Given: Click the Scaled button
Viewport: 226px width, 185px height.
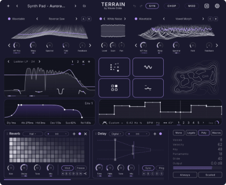Looking at the screenshot, I should coord(210,175).
